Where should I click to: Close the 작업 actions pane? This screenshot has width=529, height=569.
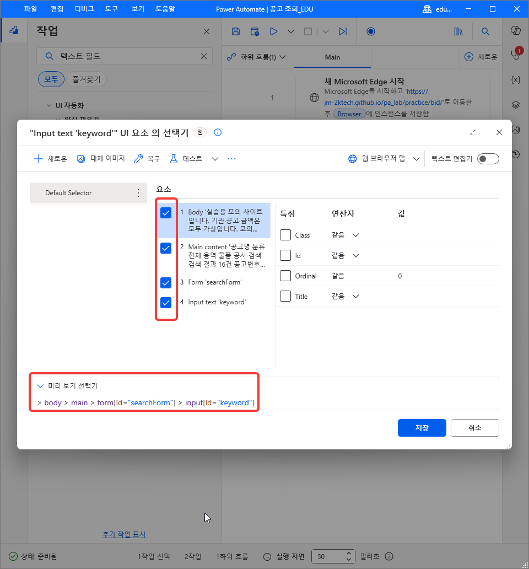coord(207,31)
